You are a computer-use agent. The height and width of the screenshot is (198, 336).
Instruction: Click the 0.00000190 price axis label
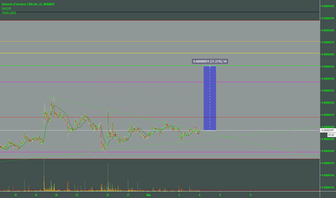click(328, 139)
